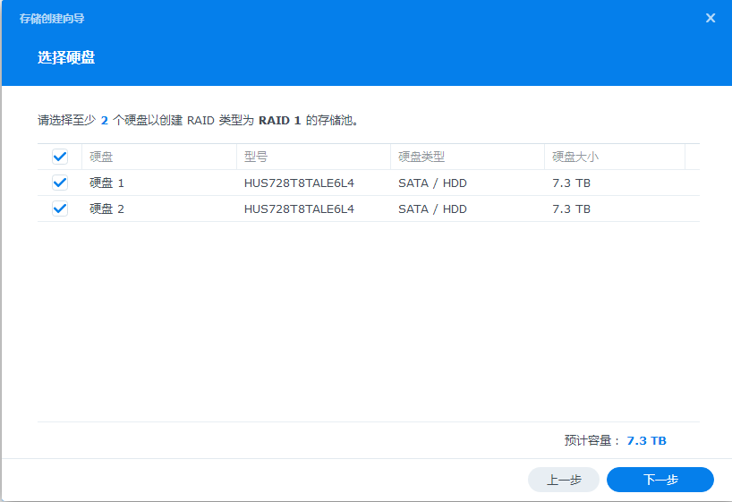Click the model number of 硬盘 1
The height and width of the screenshot is (502, 732).
point(299,183)
